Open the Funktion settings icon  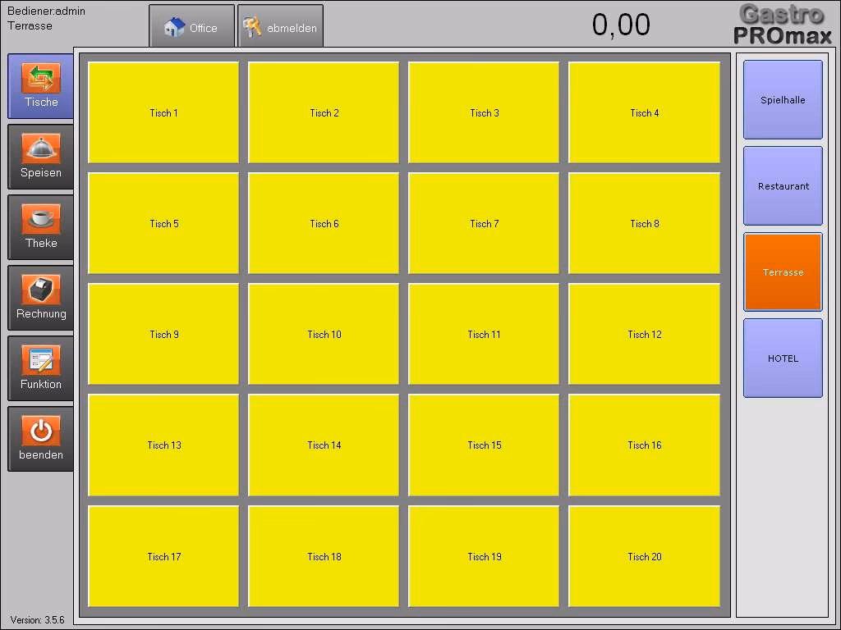click(x=40, y=361)
